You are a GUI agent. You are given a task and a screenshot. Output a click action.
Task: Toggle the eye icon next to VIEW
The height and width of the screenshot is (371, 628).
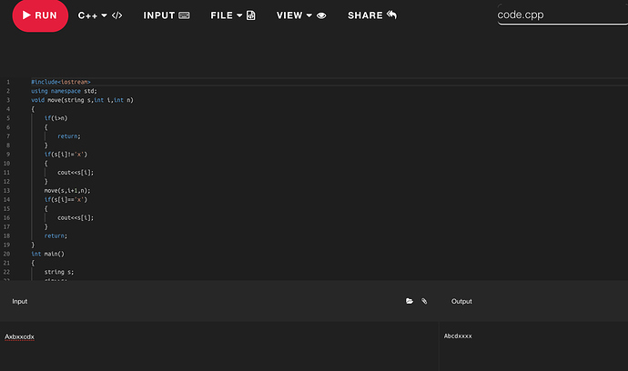(x=321, y=16)
